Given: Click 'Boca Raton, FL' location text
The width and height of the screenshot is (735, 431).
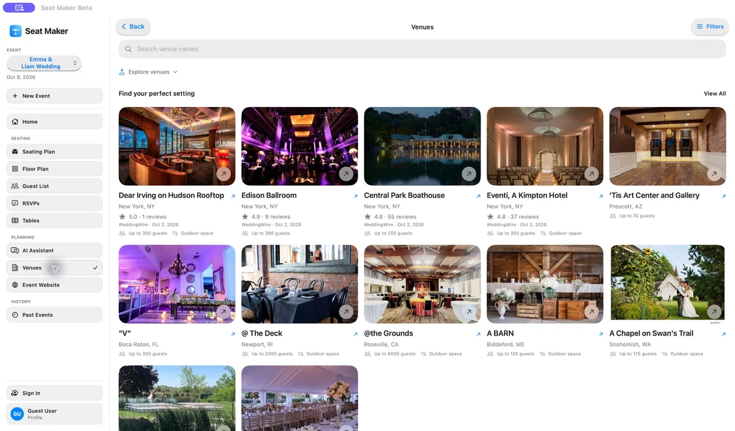Looking at the screenshot, I should pyautogui.click(x=138, y=344).
